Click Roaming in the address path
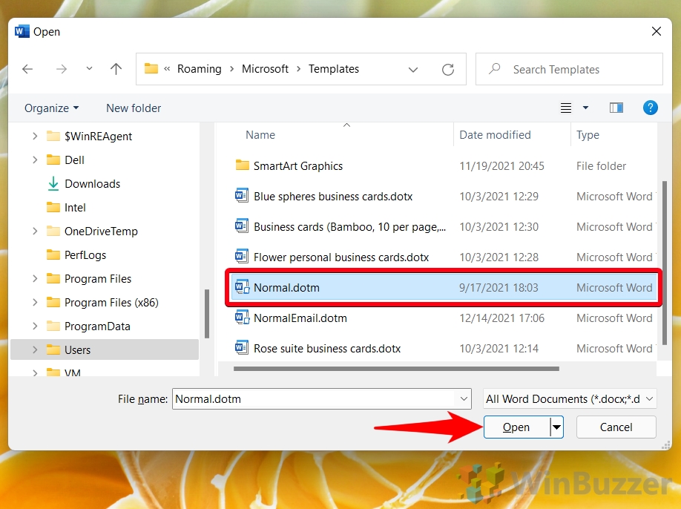Screen dimensions: 681x509 pyautogui.click(x=200, y=69)
